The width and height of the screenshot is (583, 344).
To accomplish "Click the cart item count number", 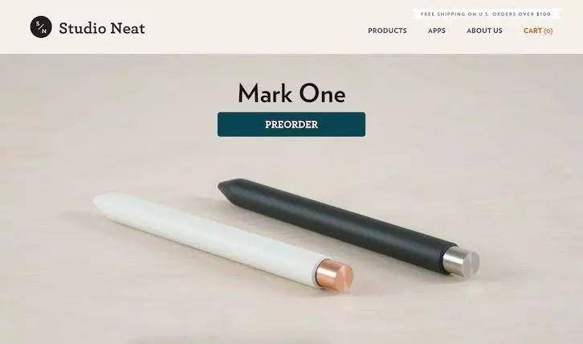I will (548, 31).
